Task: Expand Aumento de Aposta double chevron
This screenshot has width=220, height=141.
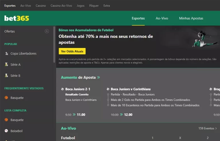Action: pyautogui.click(x=99, y=77)
